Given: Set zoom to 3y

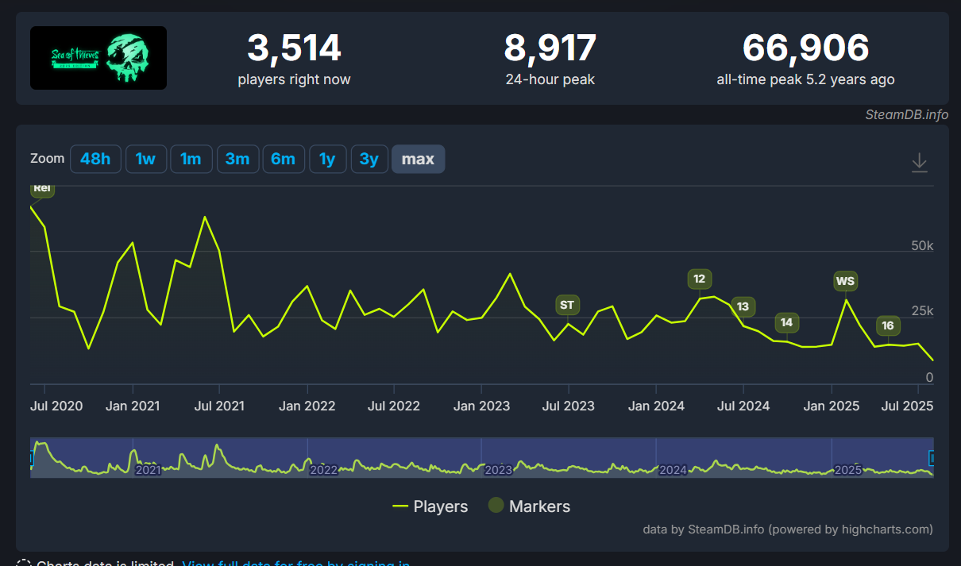Looking at the screenshot, I should [369, 159].
